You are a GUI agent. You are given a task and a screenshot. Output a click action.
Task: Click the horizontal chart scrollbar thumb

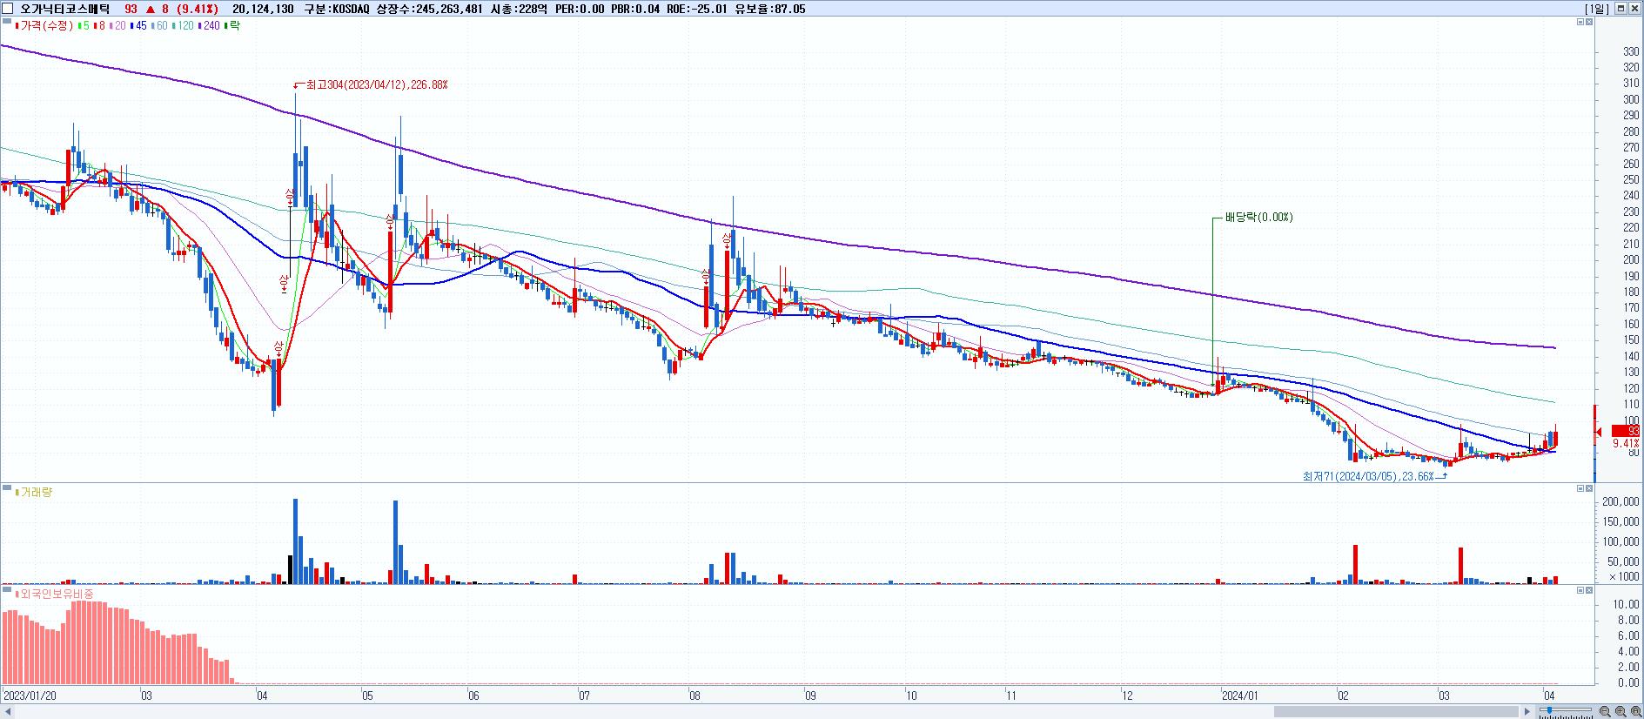coord(1397,712)
